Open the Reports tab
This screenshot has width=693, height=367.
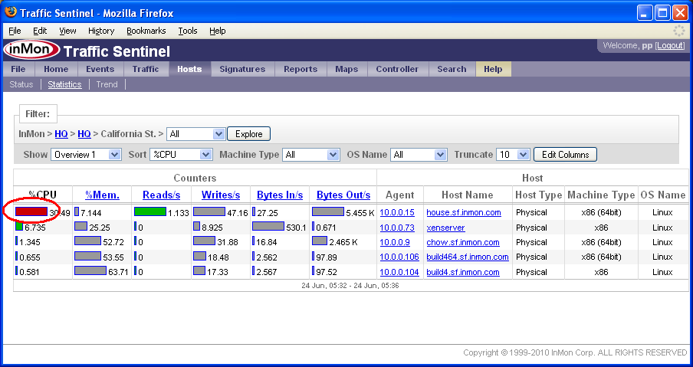(x=301, y=69)
